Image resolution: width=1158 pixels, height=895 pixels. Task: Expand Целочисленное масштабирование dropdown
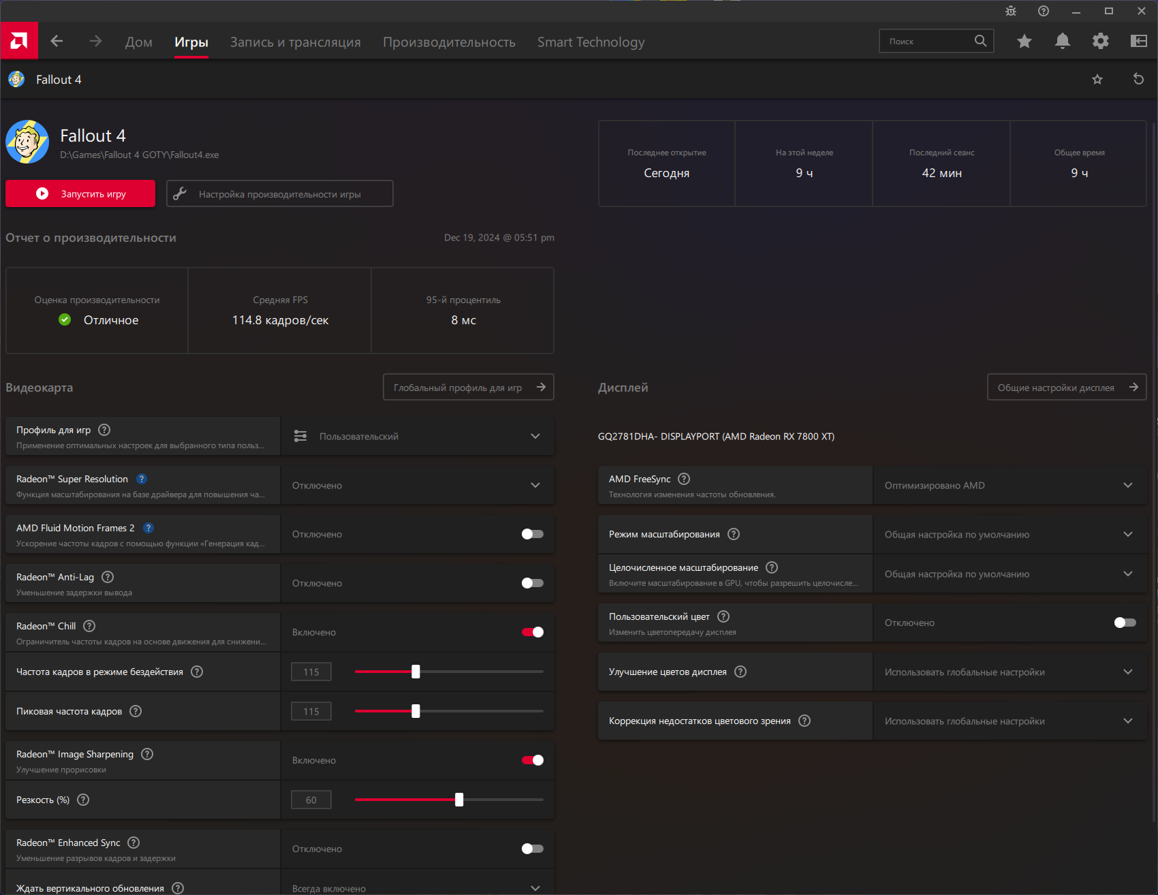coord(1010,574)
